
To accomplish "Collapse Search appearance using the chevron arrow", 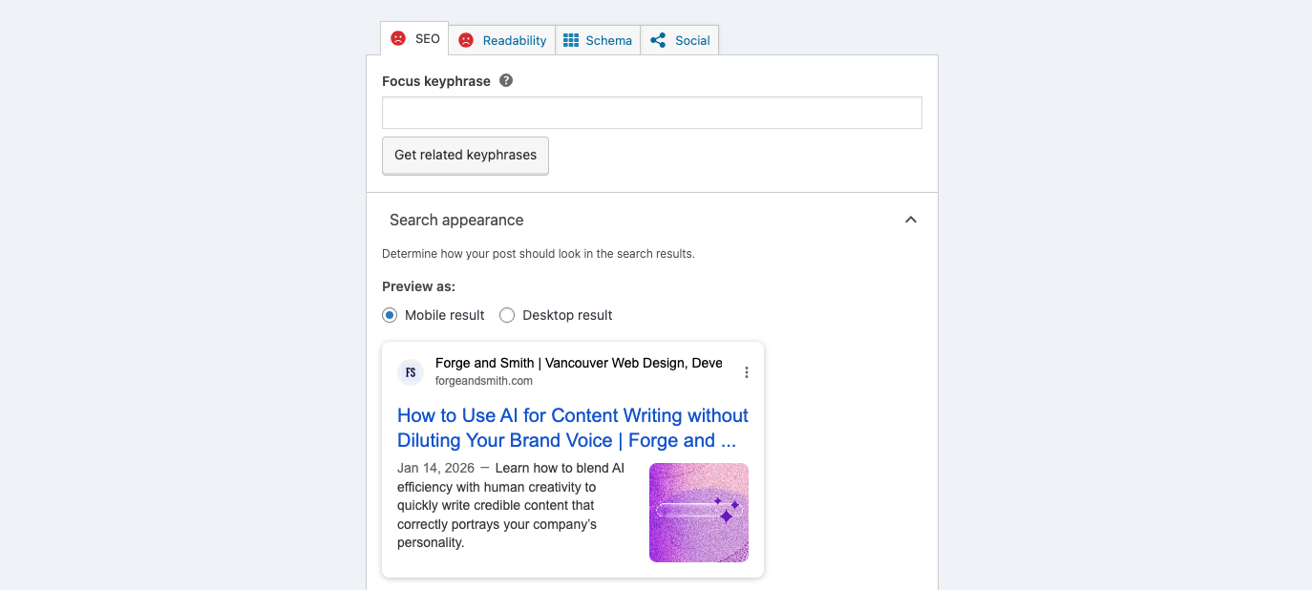I will [911, 220].
